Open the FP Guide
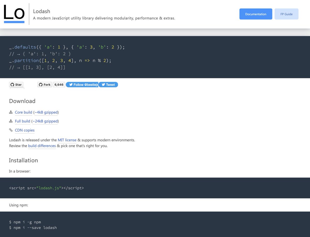 point(286,14)
